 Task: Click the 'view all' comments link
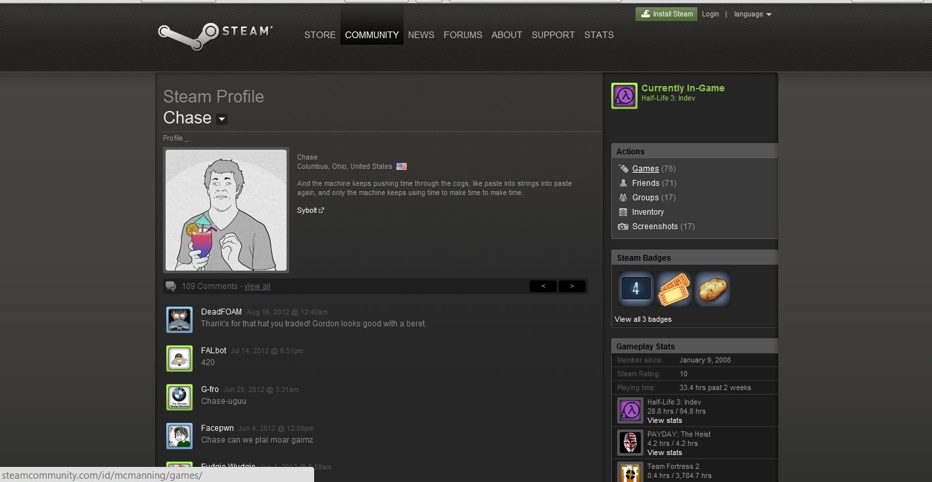pyautogui.click(x=257, y=286)
